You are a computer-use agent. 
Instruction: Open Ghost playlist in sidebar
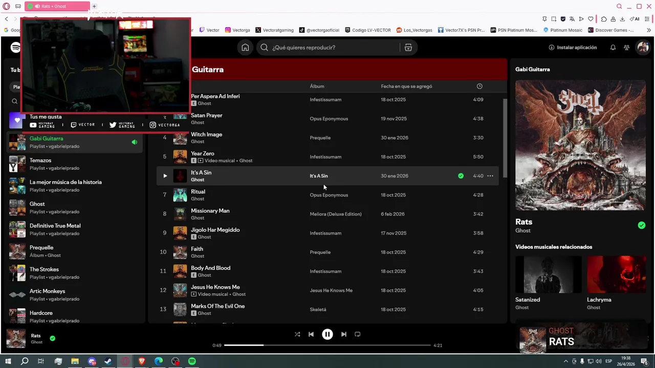75,208
